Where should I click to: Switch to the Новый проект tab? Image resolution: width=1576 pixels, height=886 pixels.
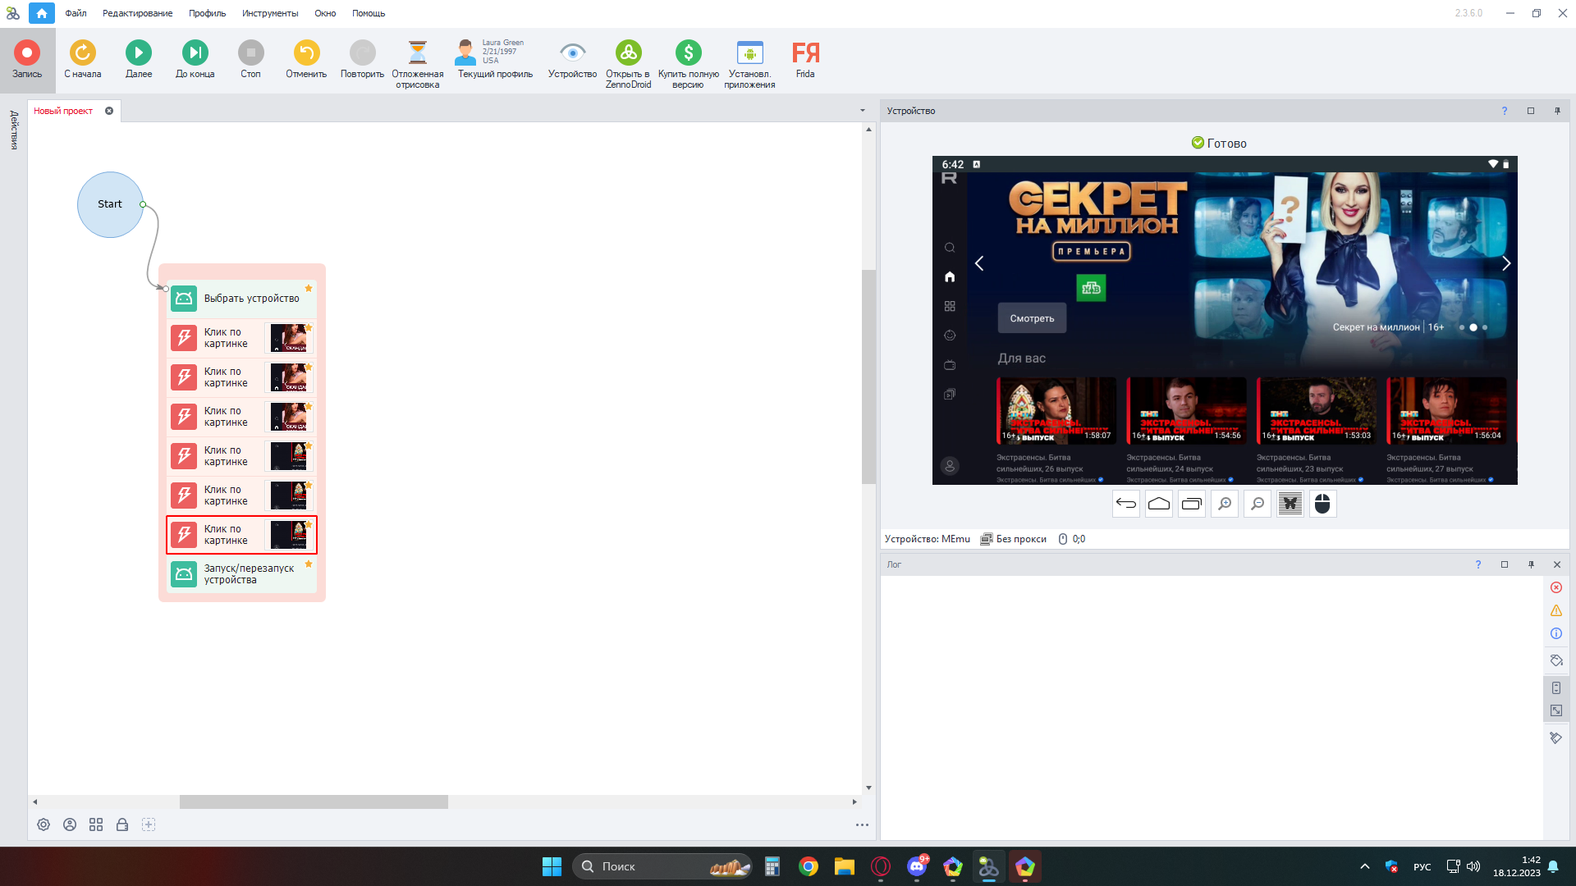[x=63, y=111]
